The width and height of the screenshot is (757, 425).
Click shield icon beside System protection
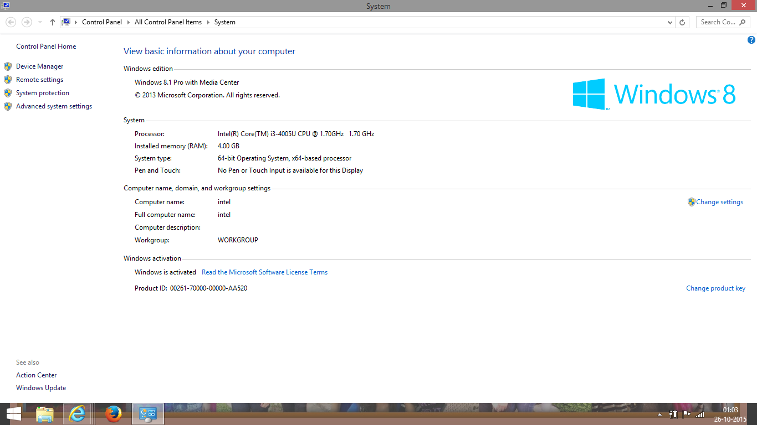pyautogui.click(x=8, y=93)
